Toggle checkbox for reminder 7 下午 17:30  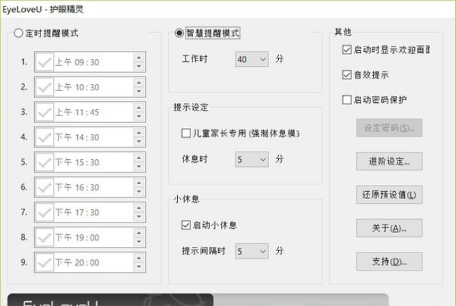pos(44,212)
